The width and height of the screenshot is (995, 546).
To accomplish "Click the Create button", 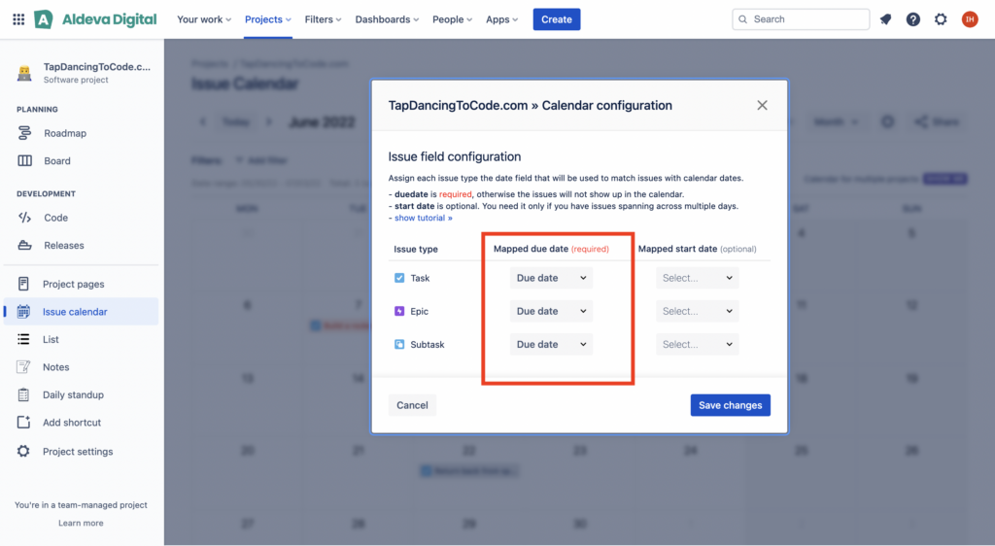I will (557, 19).
